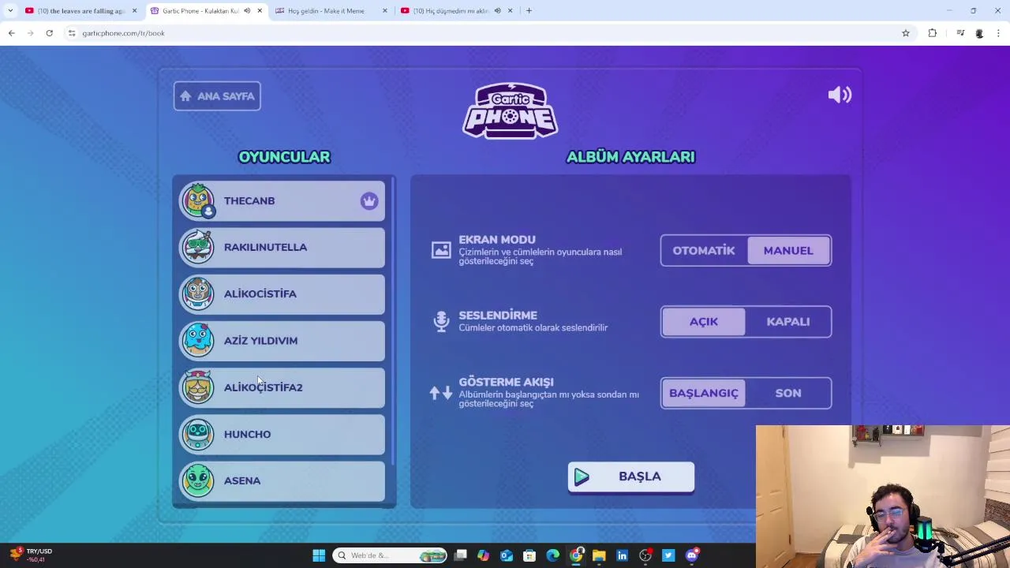The width and height of the screenshot is (1010, 568).
Task: Click the Gösterme Akışı arrows icon
Action: coord(441,392)
